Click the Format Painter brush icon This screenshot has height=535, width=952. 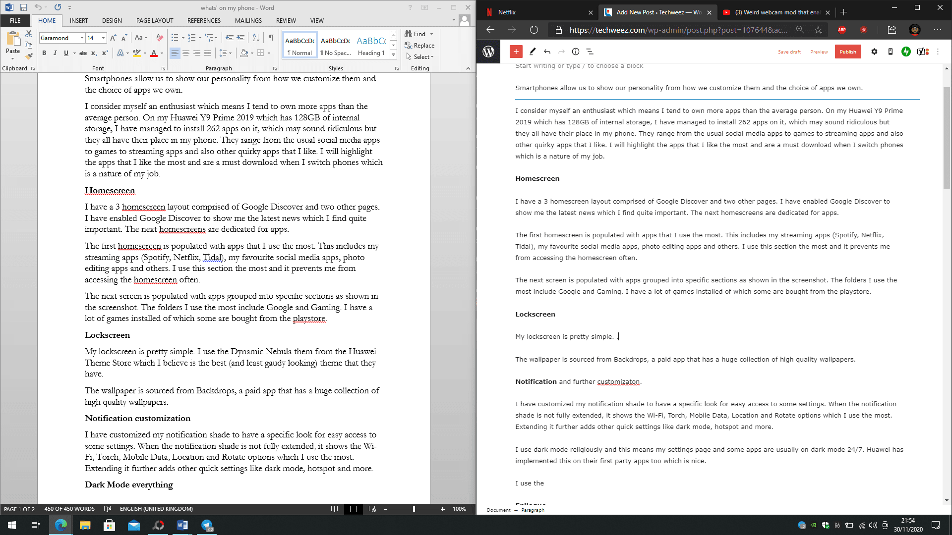click(29, 56)
